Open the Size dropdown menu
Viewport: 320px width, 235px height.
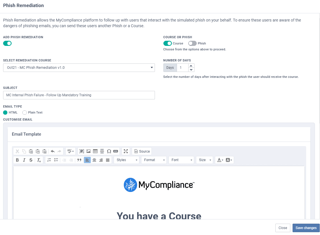[x=204, y=160]
